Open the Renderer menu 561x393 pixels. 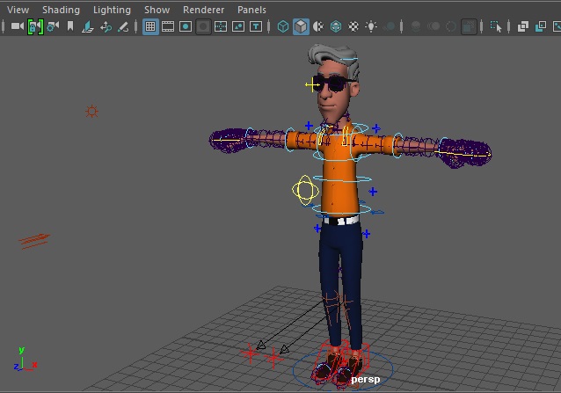pyautogui.click(x=204, y=10)
